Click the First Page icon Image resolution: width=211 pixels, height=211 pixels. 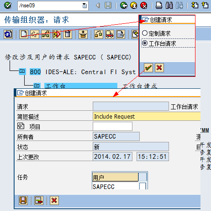[195, 5]
